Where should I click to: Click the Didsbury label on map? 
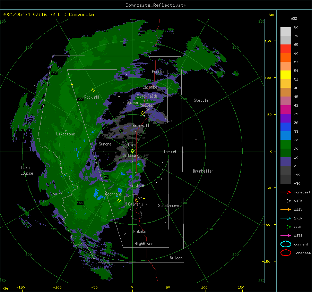[x=131, y=156]
